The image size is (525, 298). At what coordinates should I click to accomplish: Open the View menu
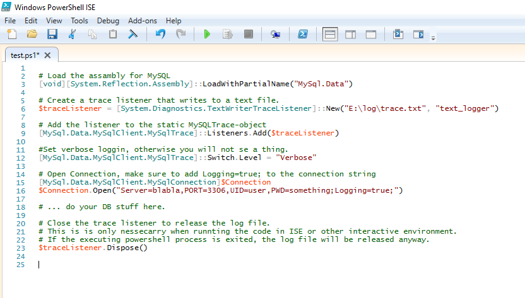[x=54, y=21]
